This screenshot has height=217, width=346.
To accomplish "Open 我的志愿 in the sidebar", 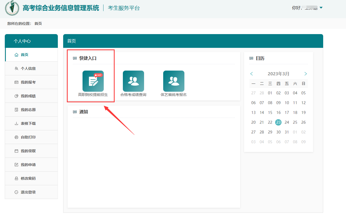I will pyautogui.click(x=31, y=110).
